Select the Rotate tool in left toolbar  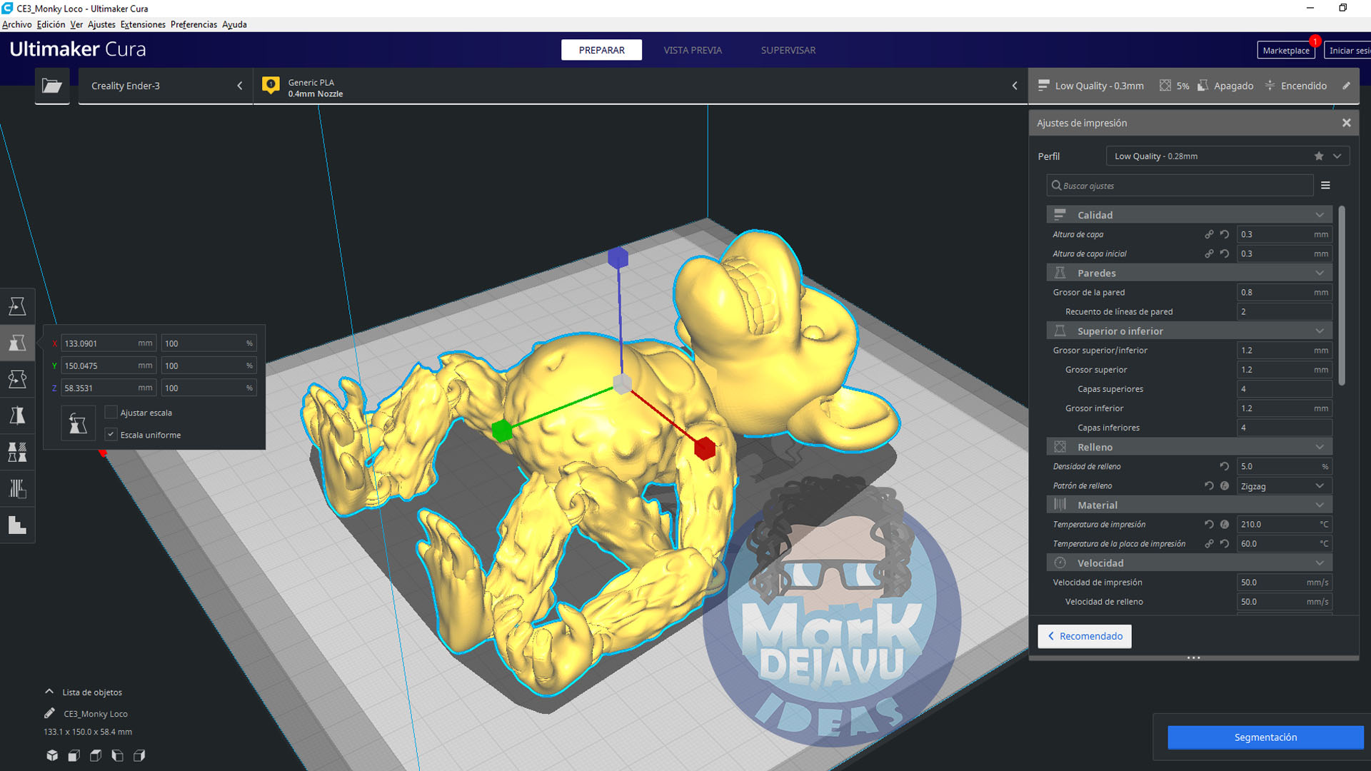click(x=17, y=379)
